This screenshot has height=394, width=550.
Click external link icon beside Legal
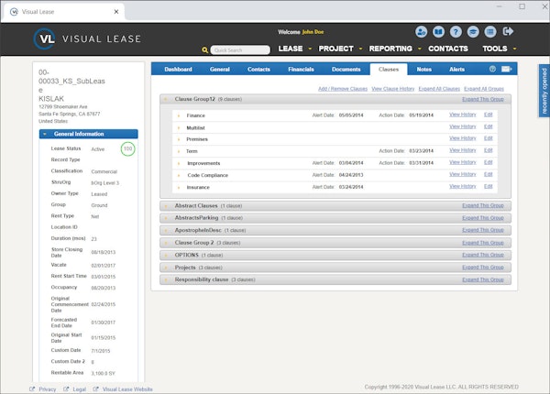[x=66, y=389]
